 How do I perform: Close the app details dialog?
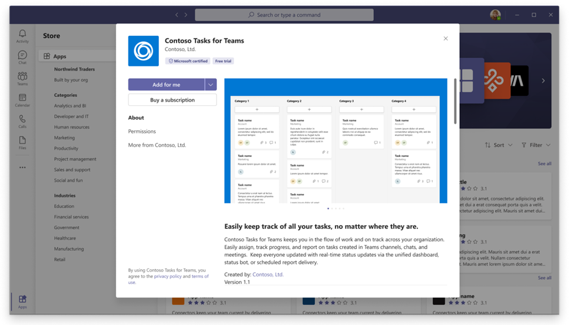446,39
